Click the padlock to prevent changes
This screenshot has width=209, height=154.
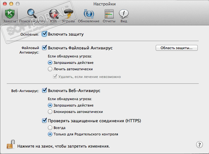(11, 144)
